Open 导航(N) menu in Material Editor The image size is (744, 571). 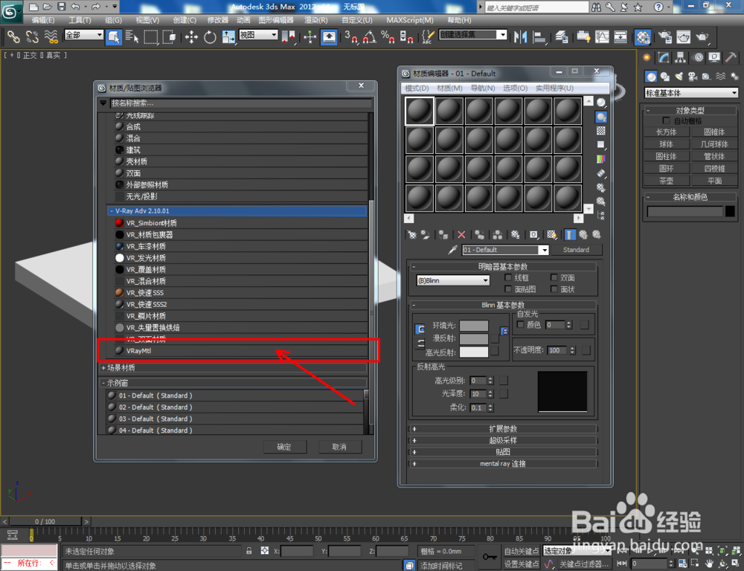[483, 88]
